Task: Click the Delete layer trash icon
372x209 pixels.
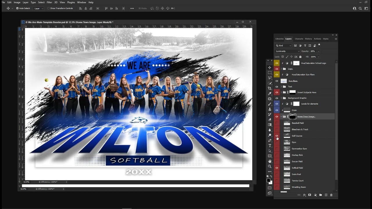Action: click(331, 195)
